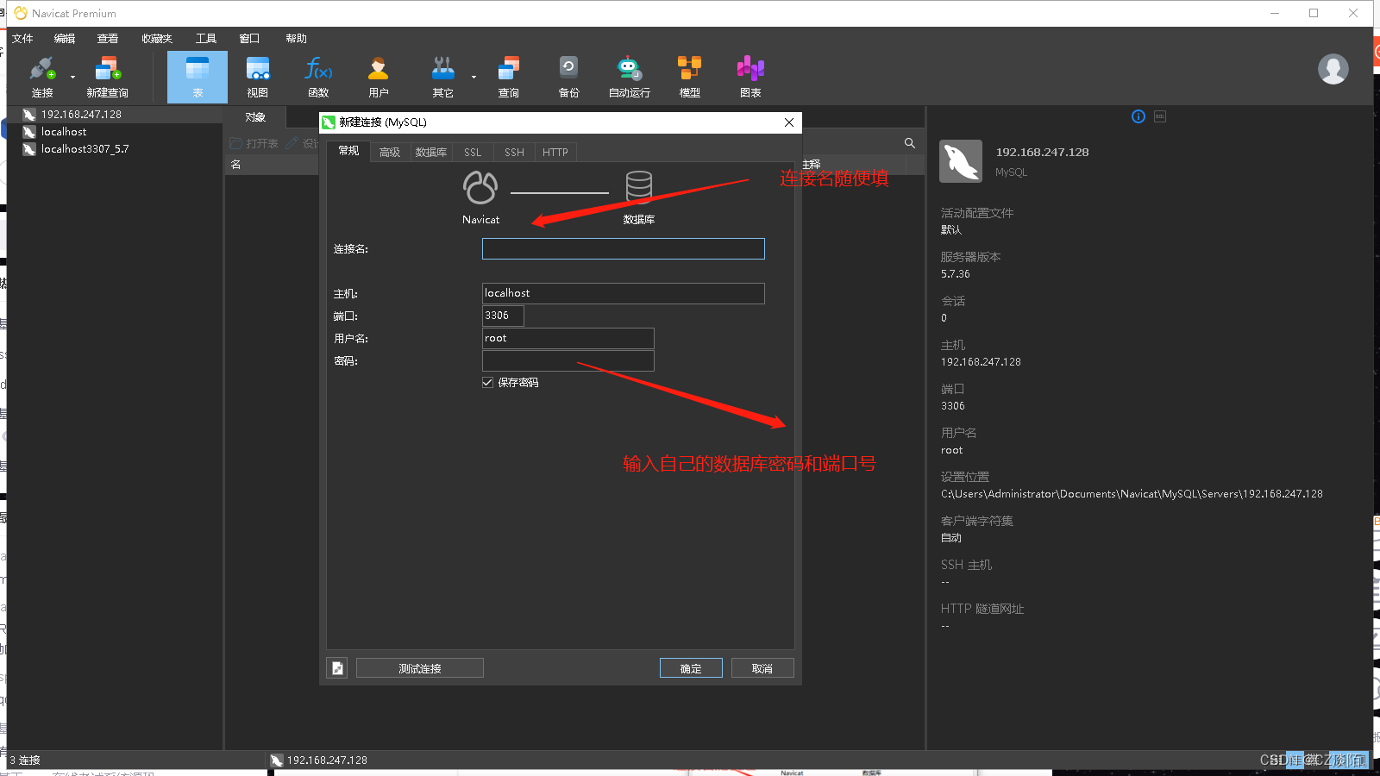The image size is (1380, 776).
Task: Switch to the SSL tab in dialog
Action: (x=473, y=153)
